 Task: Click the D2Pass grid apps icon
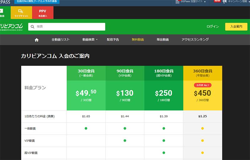pyautogui.click(x=177, y=2)
